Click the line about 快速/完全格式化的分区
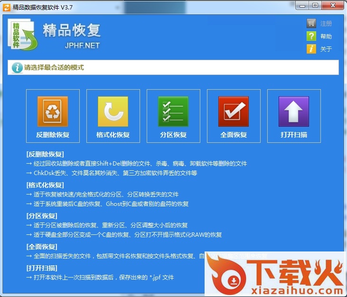This screenshot has height=297, width=347. pos(103,195)
